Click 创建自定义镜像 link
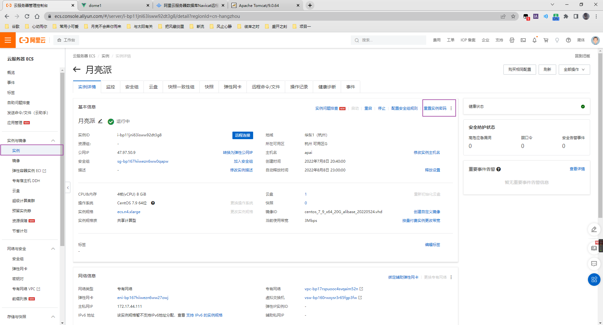 click(x=427, y=212)
